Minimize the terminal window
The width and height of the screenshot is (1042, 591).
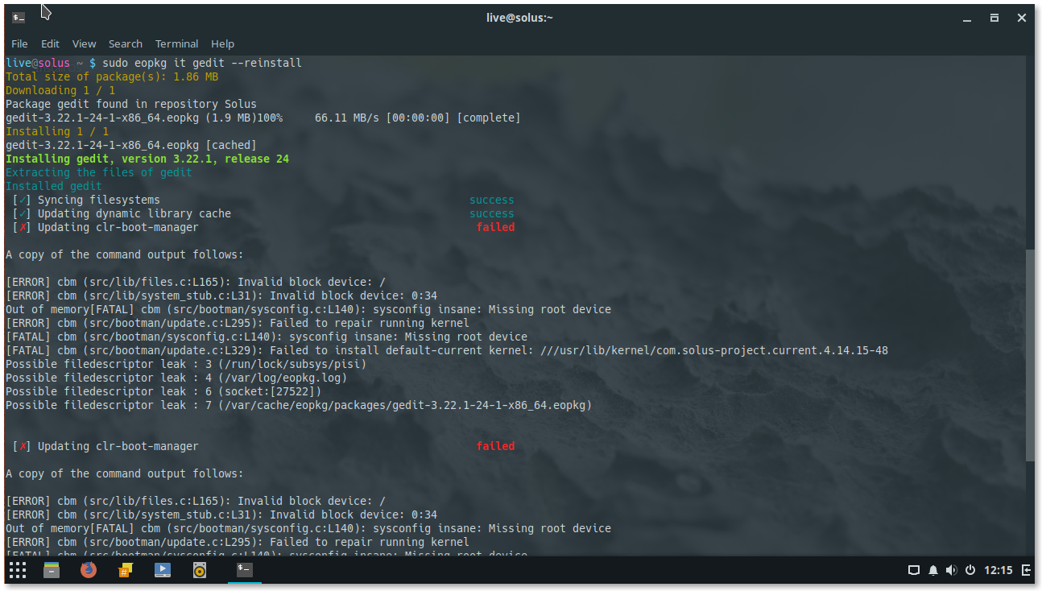pos(966,17)
